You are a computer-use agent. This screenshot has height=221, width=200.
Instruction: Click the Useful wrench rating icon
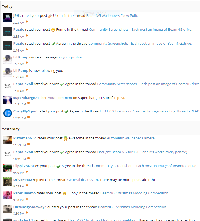(x=50, y=16)
